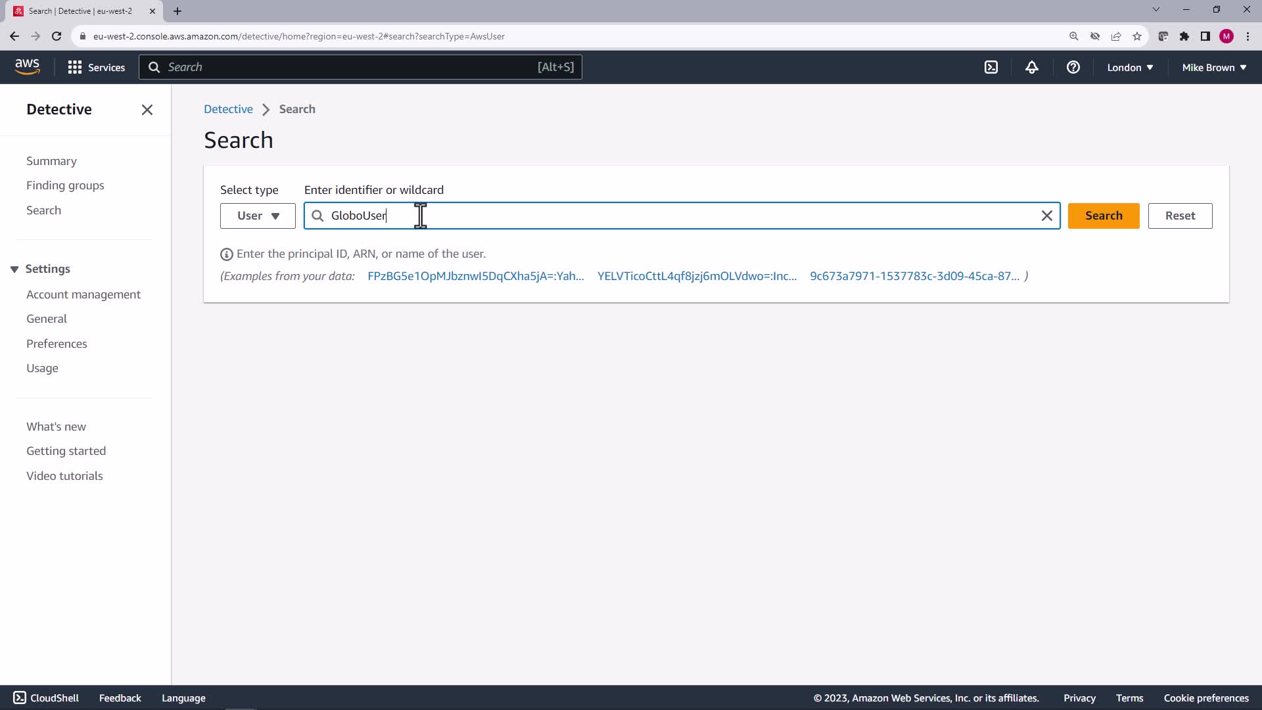This screenshot has width=1262, height=710.
Task: Open Account management settings
Action: click(x=83, y=295)
